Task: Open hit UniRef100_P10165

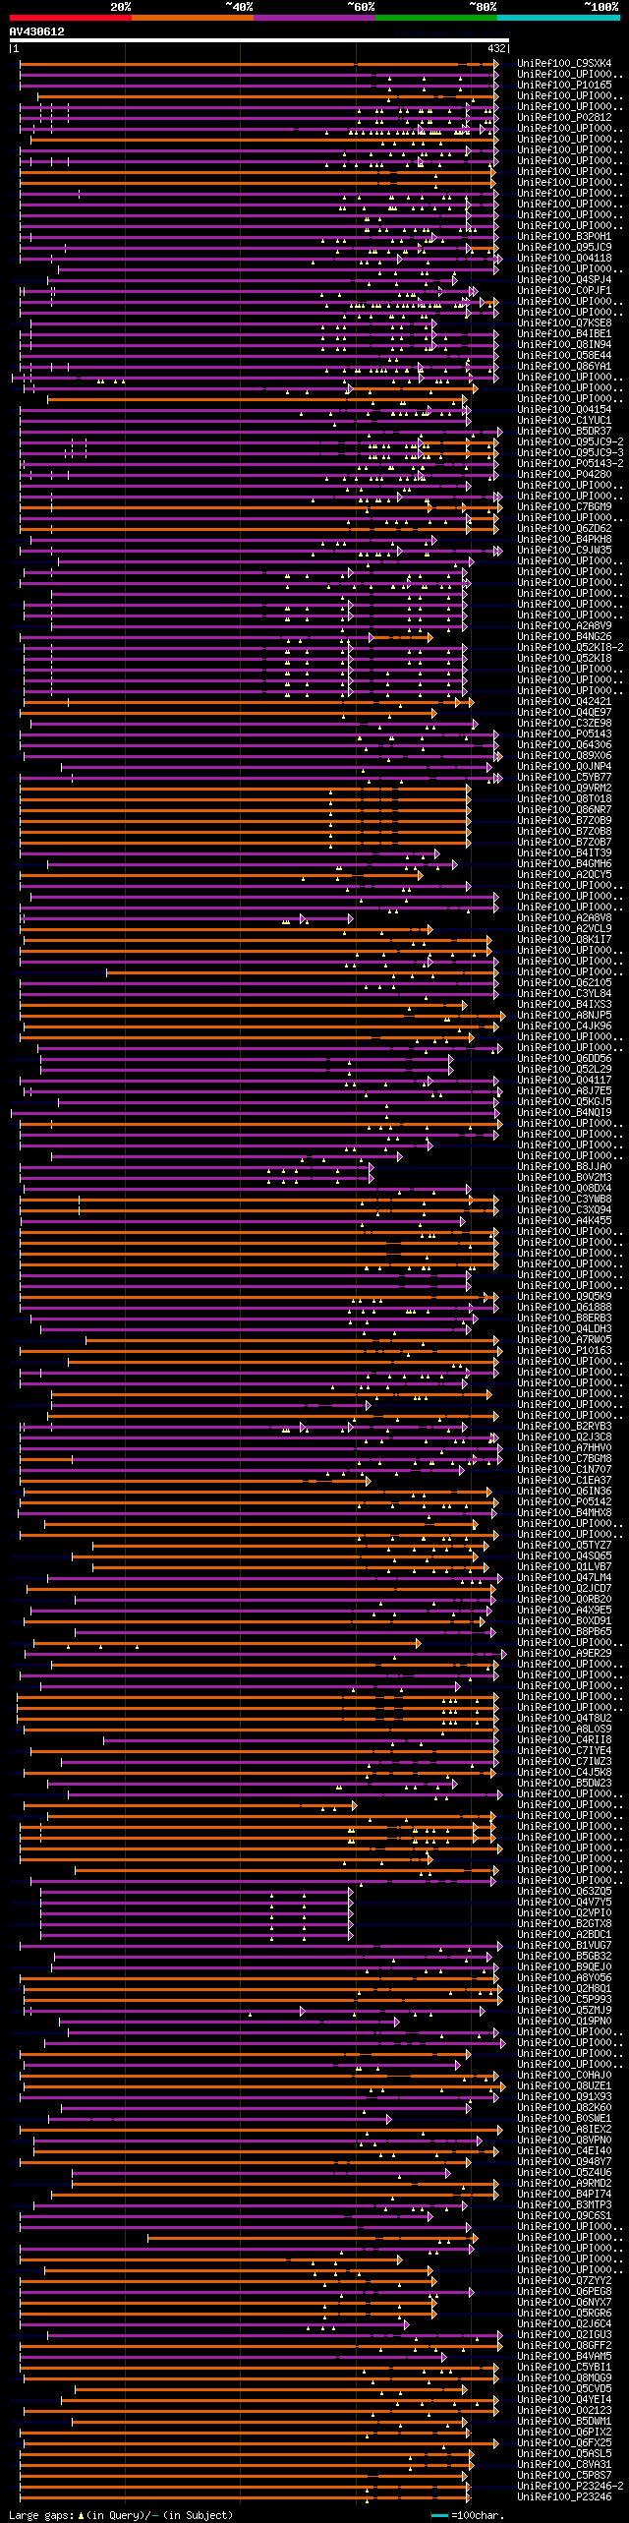Action: (564, 86)
